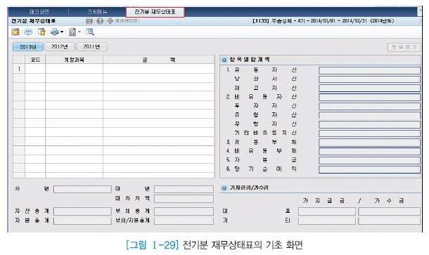Click the 유동자산 total field
Viewport: 429px width, 255px height.
369,70
